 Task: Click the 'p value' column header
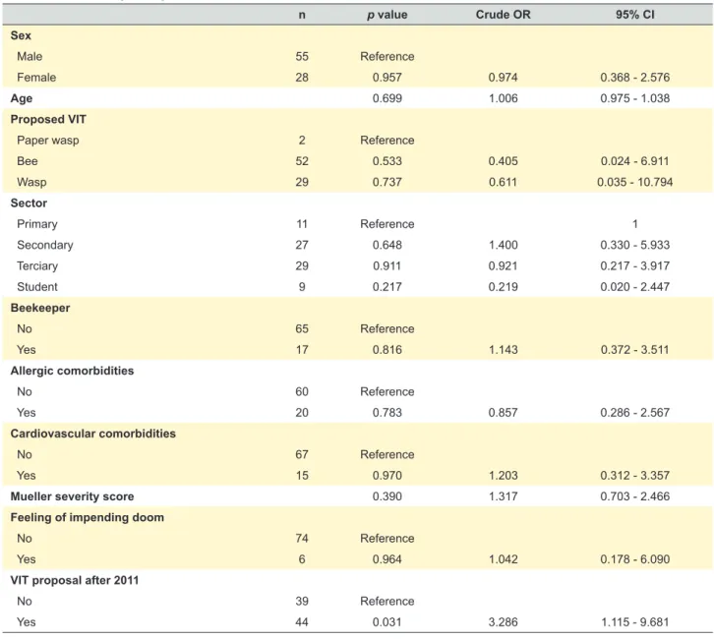pos(387,15)
